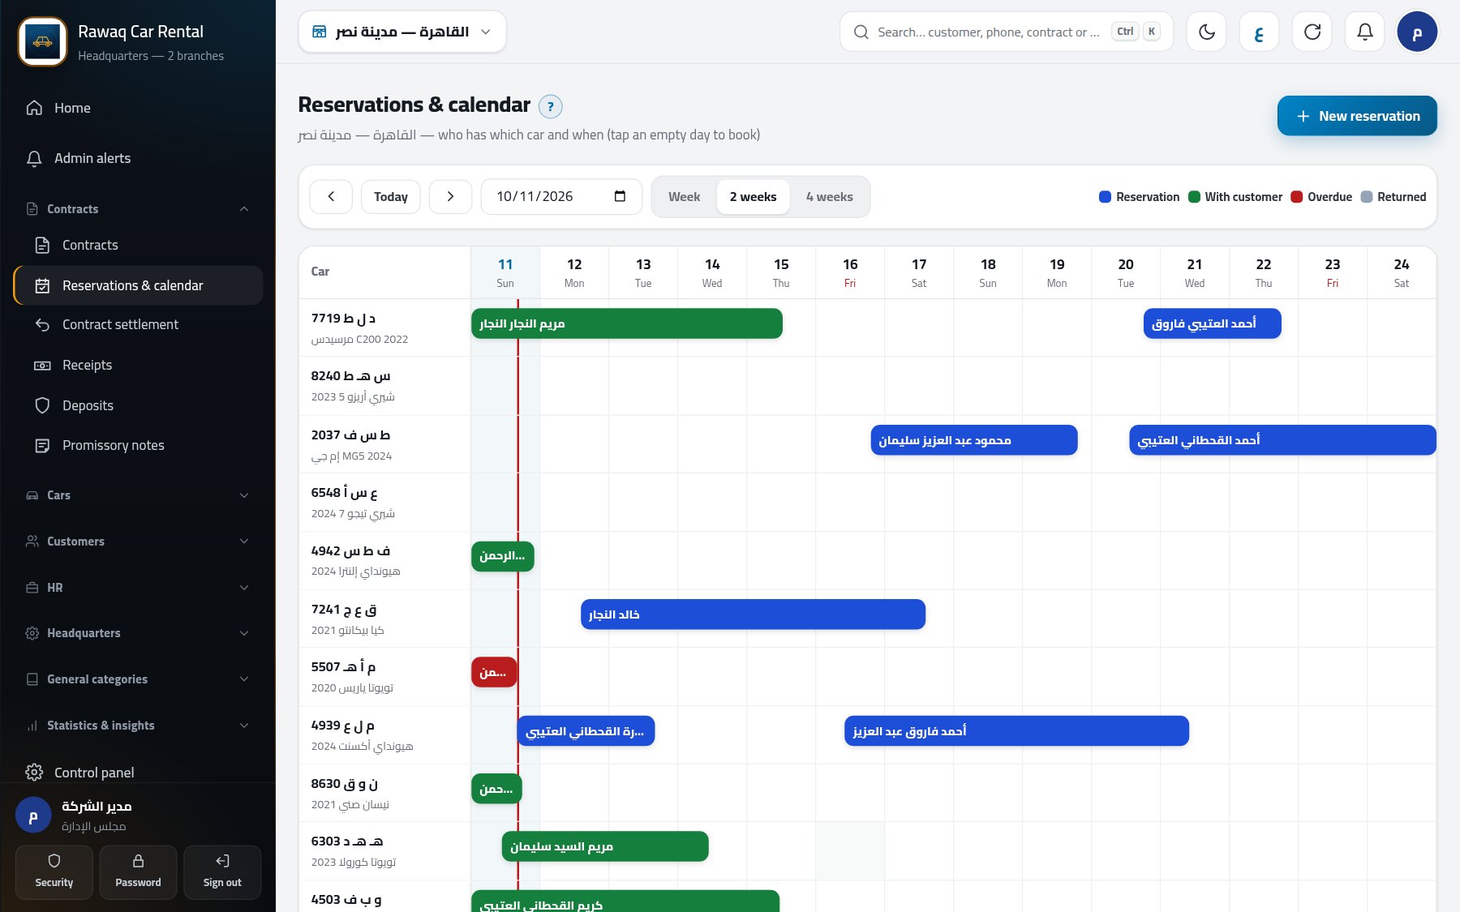The image size is (1460, 912).
Task: Expand General categories group
Action: tap(138, 679)
